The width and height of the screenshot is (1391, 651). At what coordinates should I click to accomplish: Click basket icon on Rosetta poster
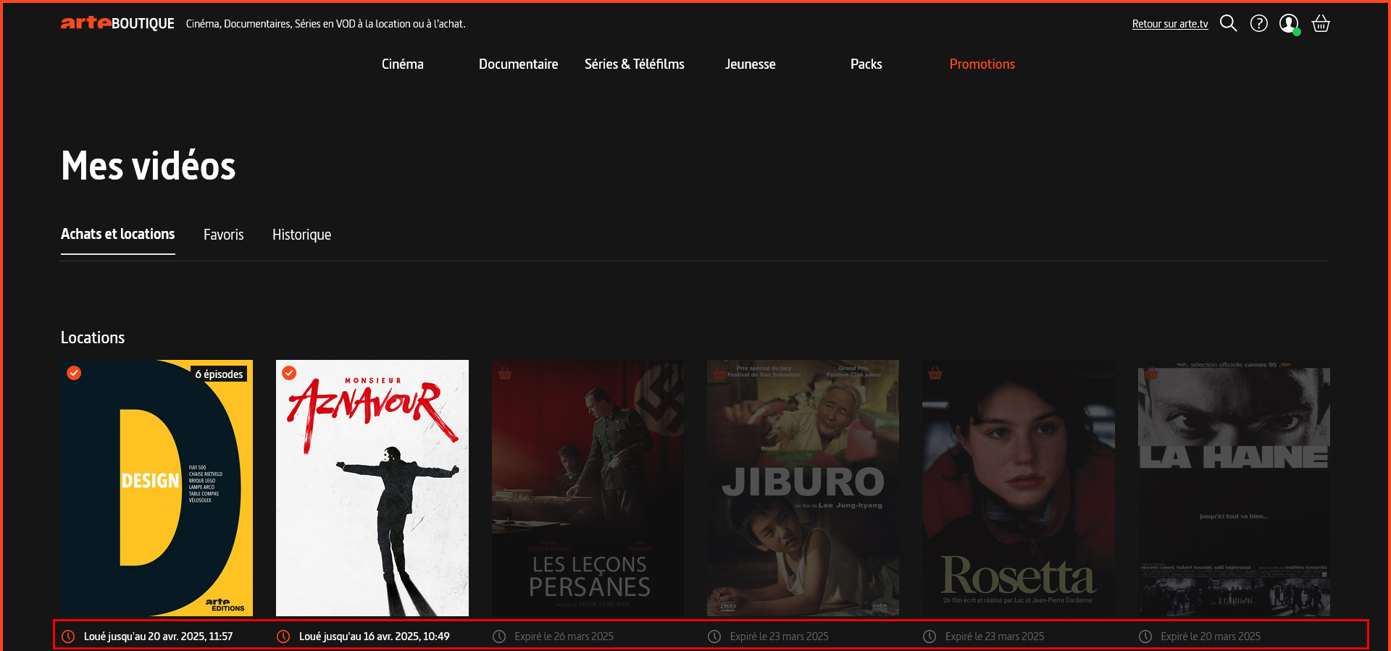click(x=935, y=373)
